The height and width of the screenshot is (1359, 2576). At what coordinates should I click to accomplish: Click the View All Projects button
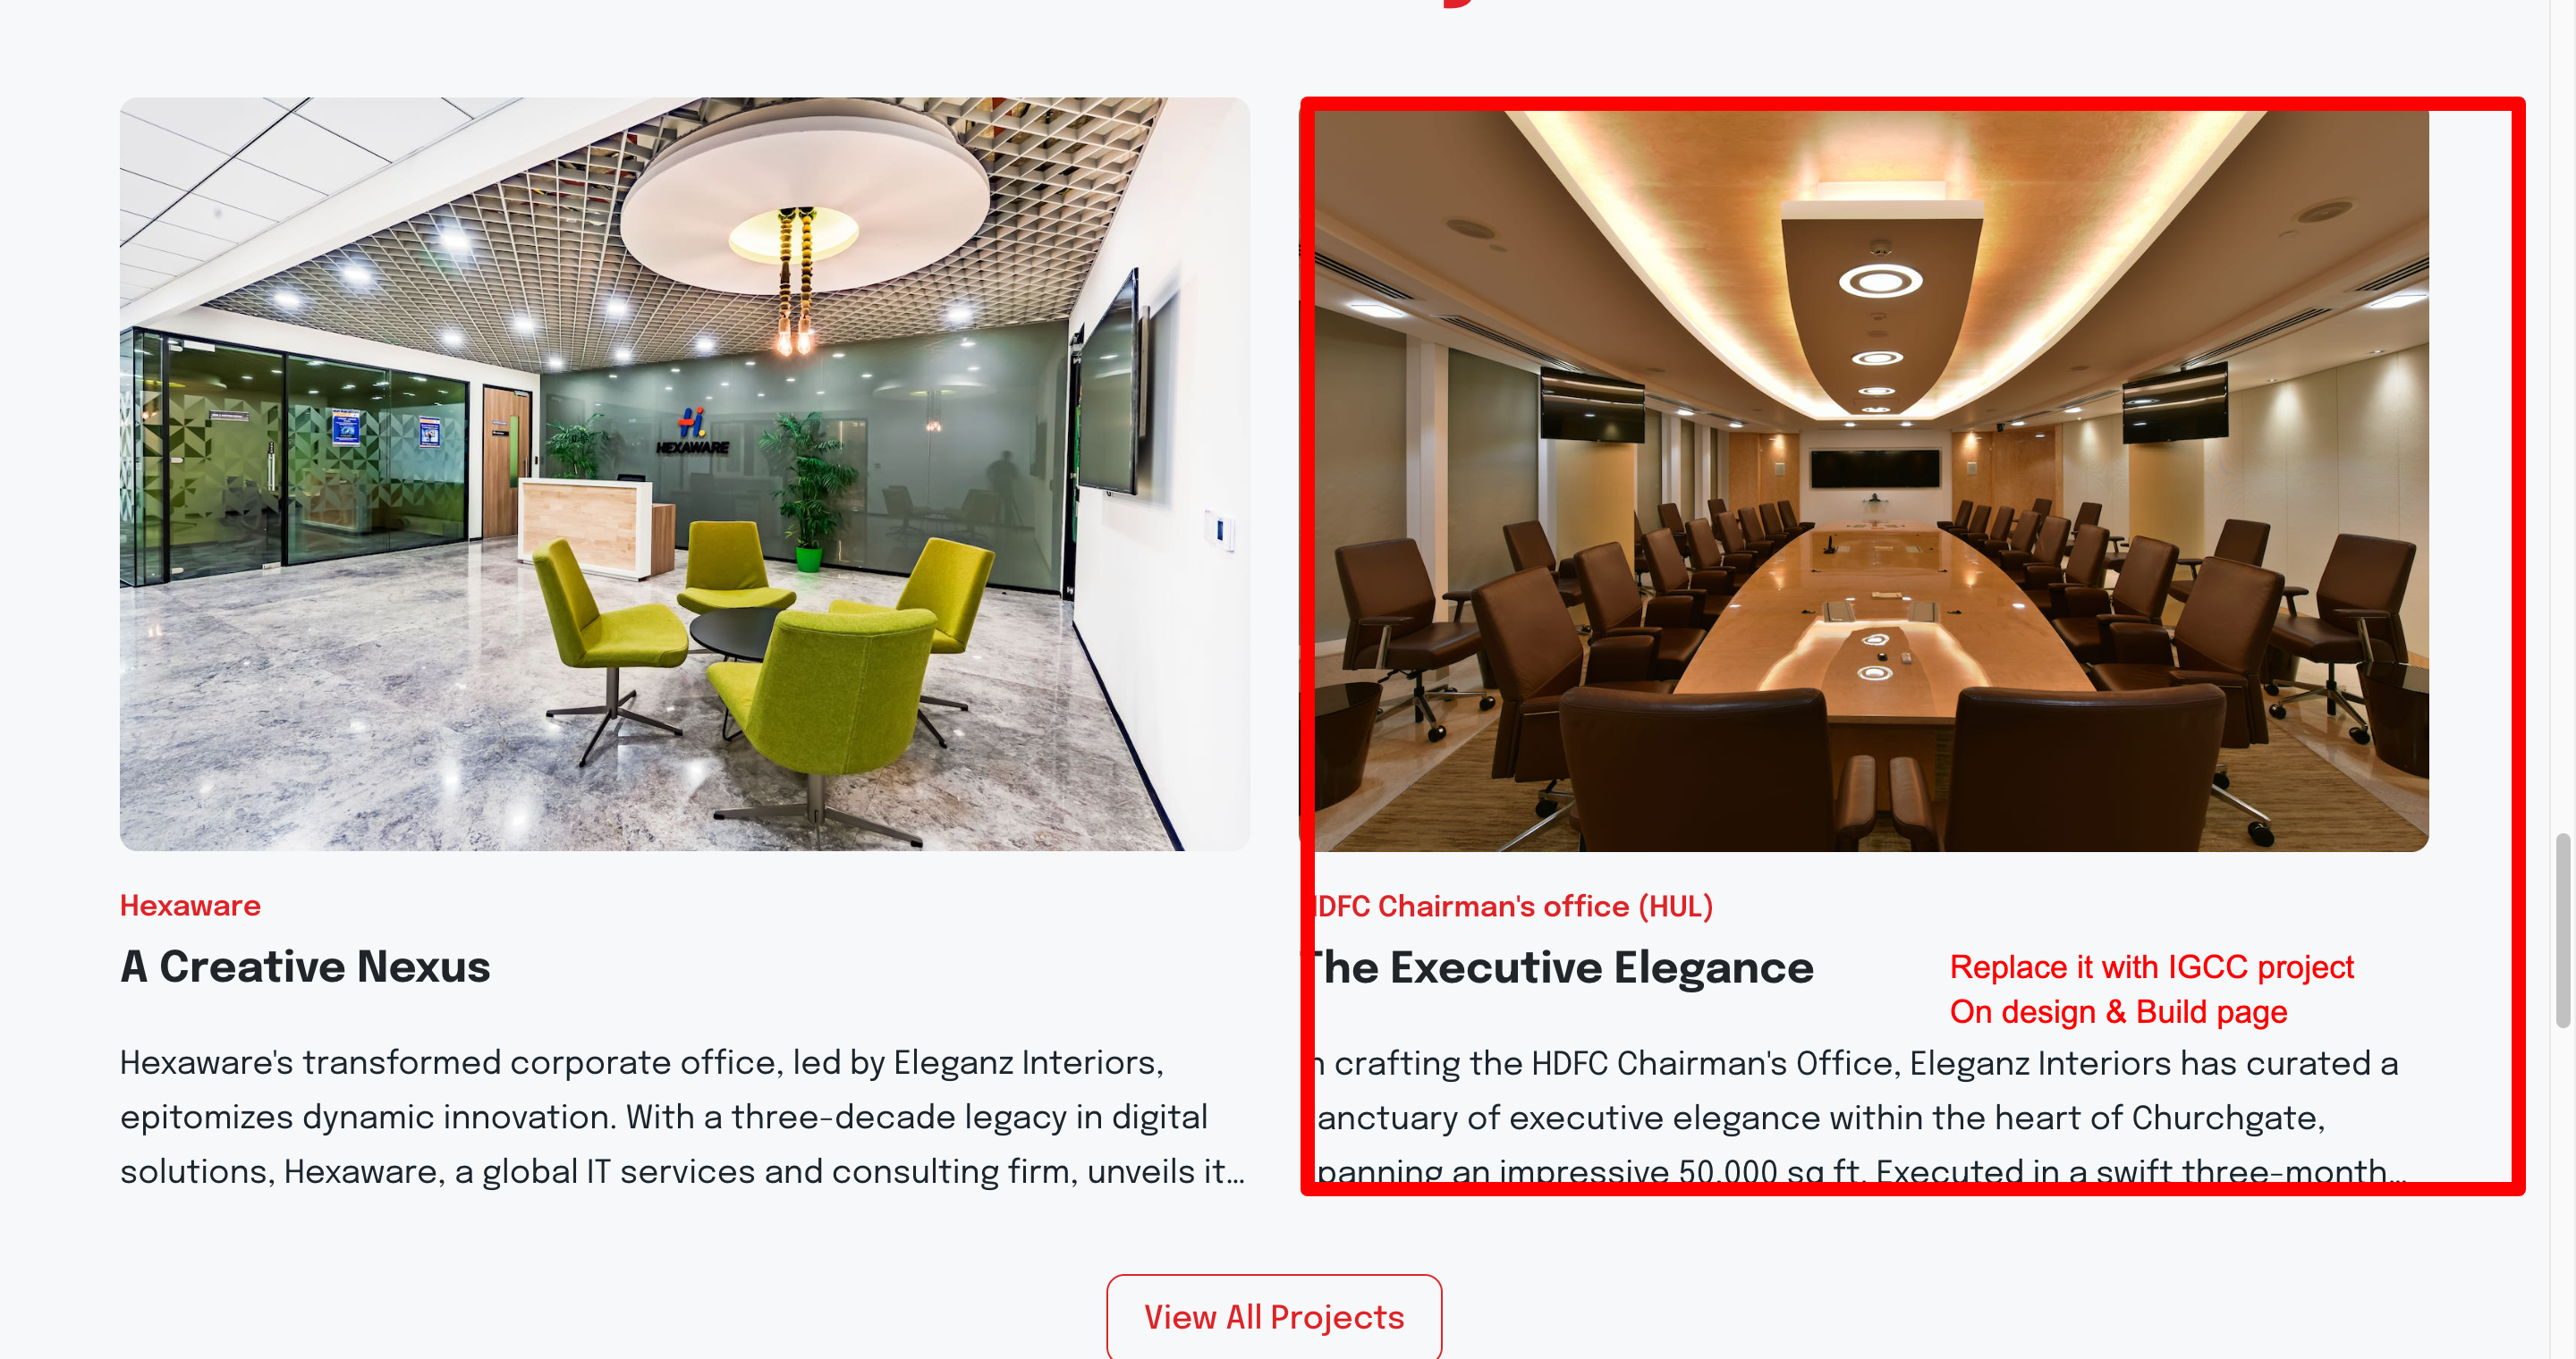point(1274,1317)
